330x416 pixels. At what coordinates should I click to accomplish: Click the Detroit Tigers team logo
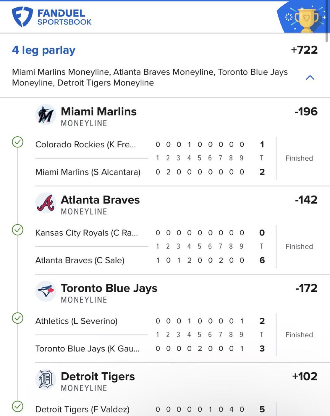(46, 379)
